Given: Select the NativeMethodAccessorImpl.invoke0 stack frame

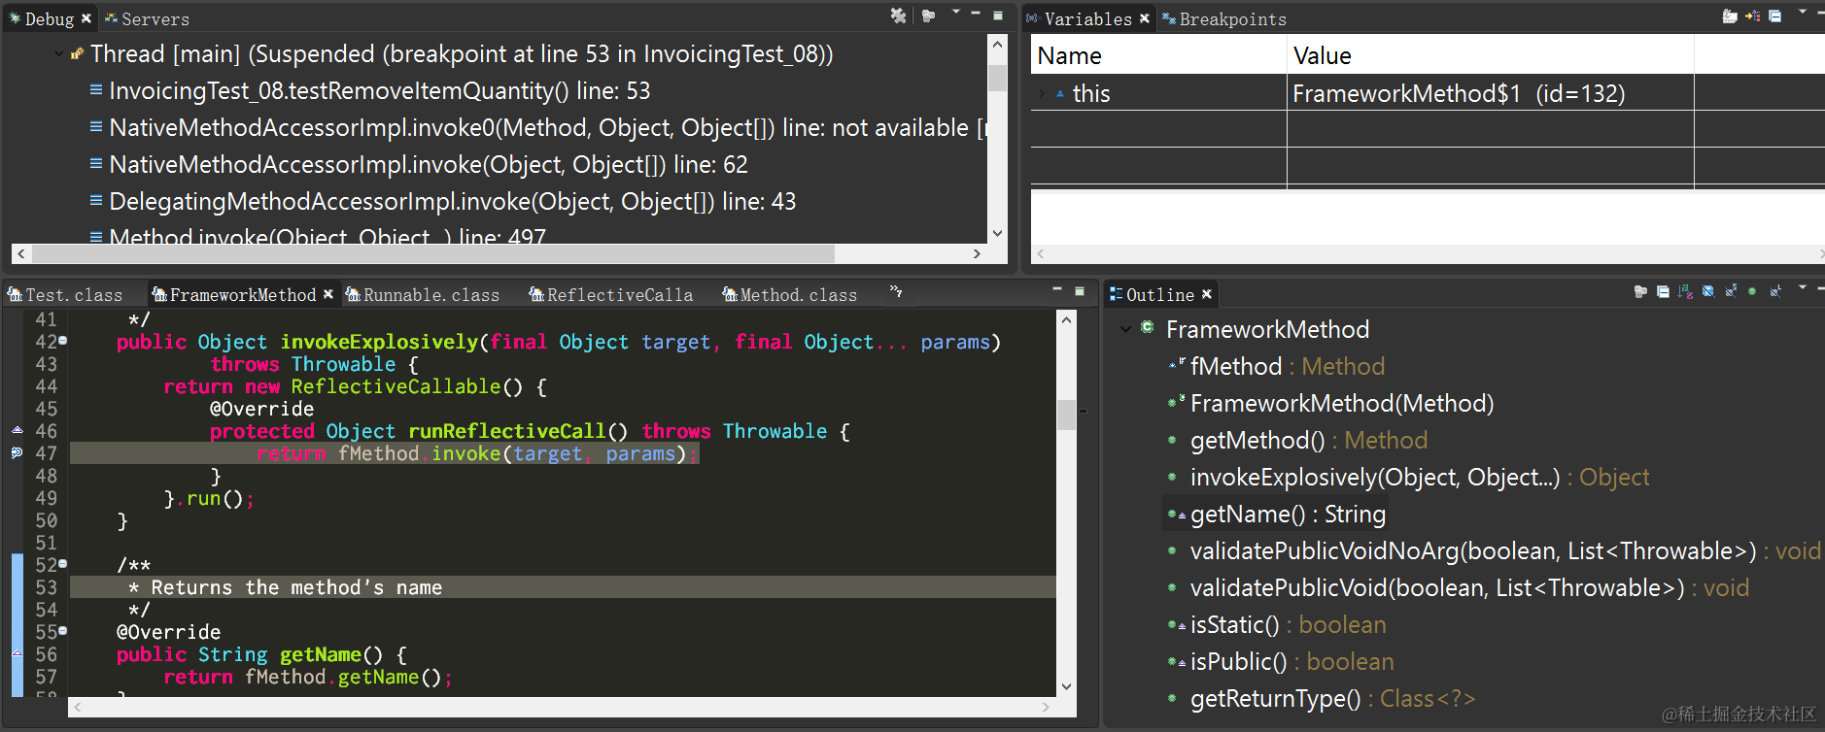Looking at the screenshot, I should (x=537, y=128).
